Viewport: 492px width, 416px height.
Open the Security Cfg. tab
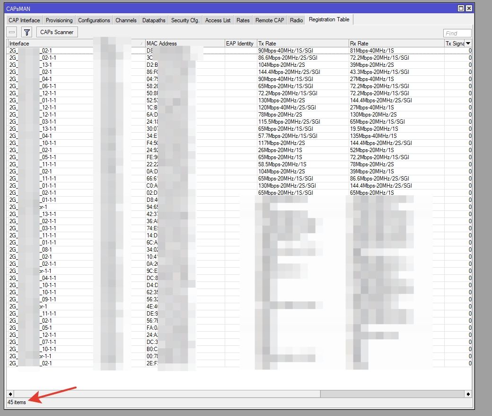click(x=185, y=20)
